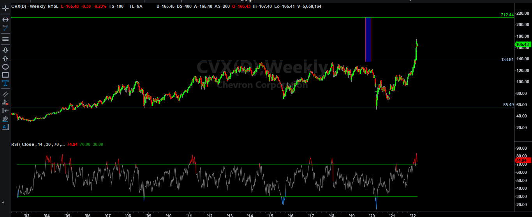Choose the rectangle drawing tool

pos(5,75)
